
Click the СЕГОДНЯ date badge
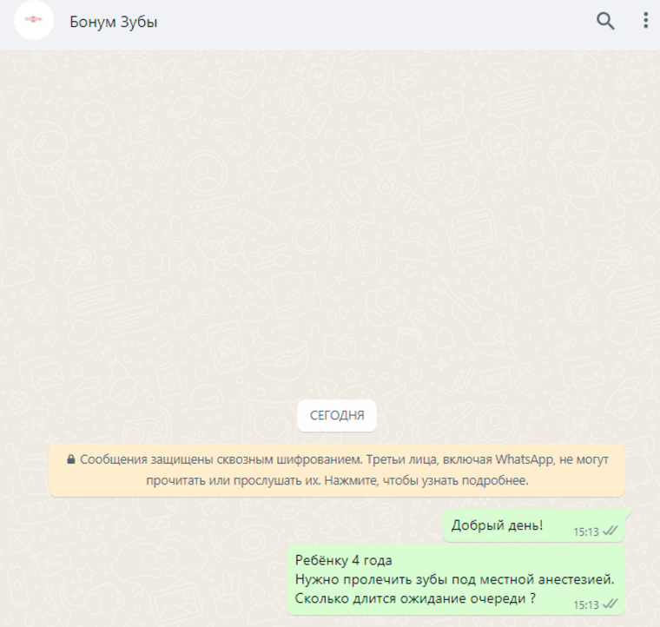pyautogui.click(x=337, y=415)
